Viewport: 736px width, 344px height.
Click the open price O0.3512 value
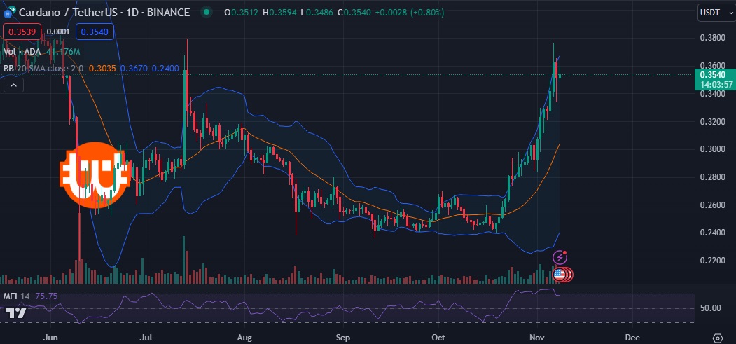tap(242, 13)
